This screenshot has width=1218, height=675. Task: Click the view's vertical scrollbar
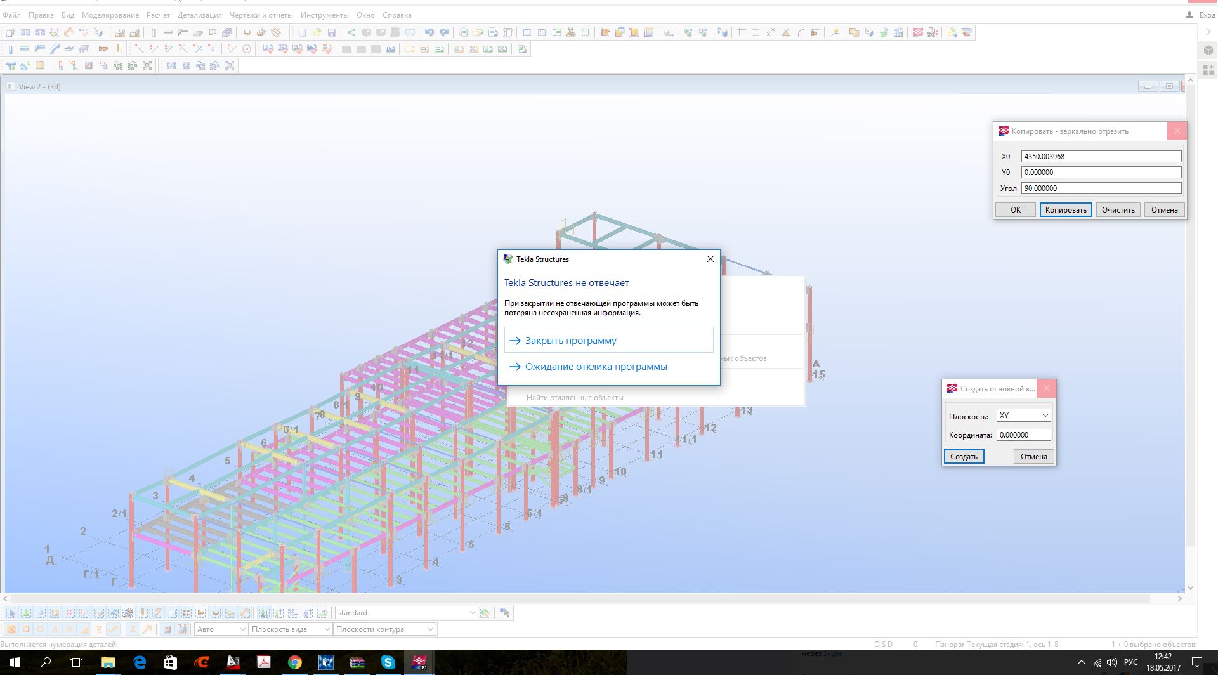click(x=1190, y=317)
